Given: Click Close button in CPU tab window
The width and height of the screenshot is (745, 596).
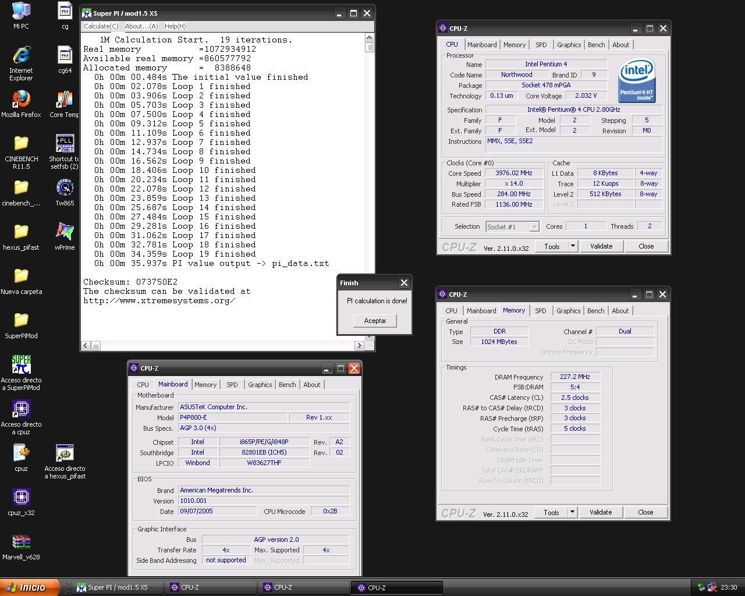Looking at the screenshot, I should coord(646,246).
